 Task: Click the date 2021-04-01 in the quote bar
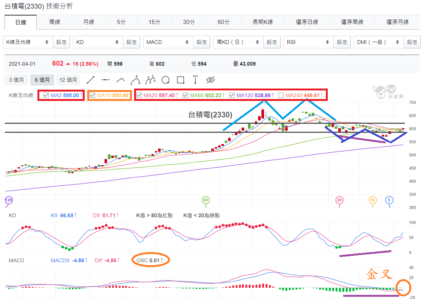tap(22, 64)
